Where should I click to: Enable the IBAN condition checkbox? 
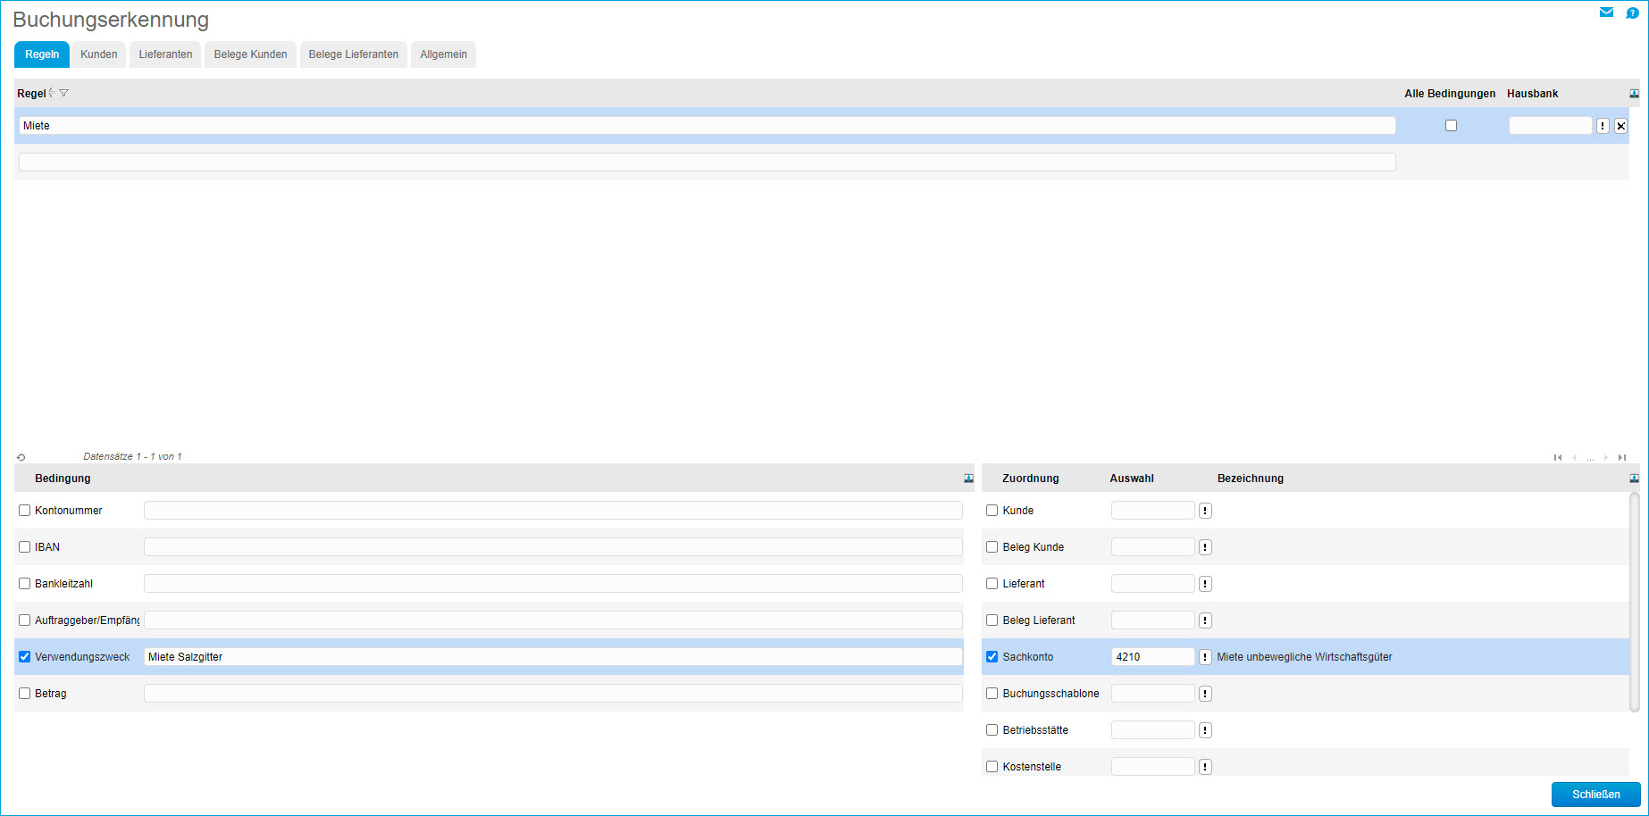25,547
